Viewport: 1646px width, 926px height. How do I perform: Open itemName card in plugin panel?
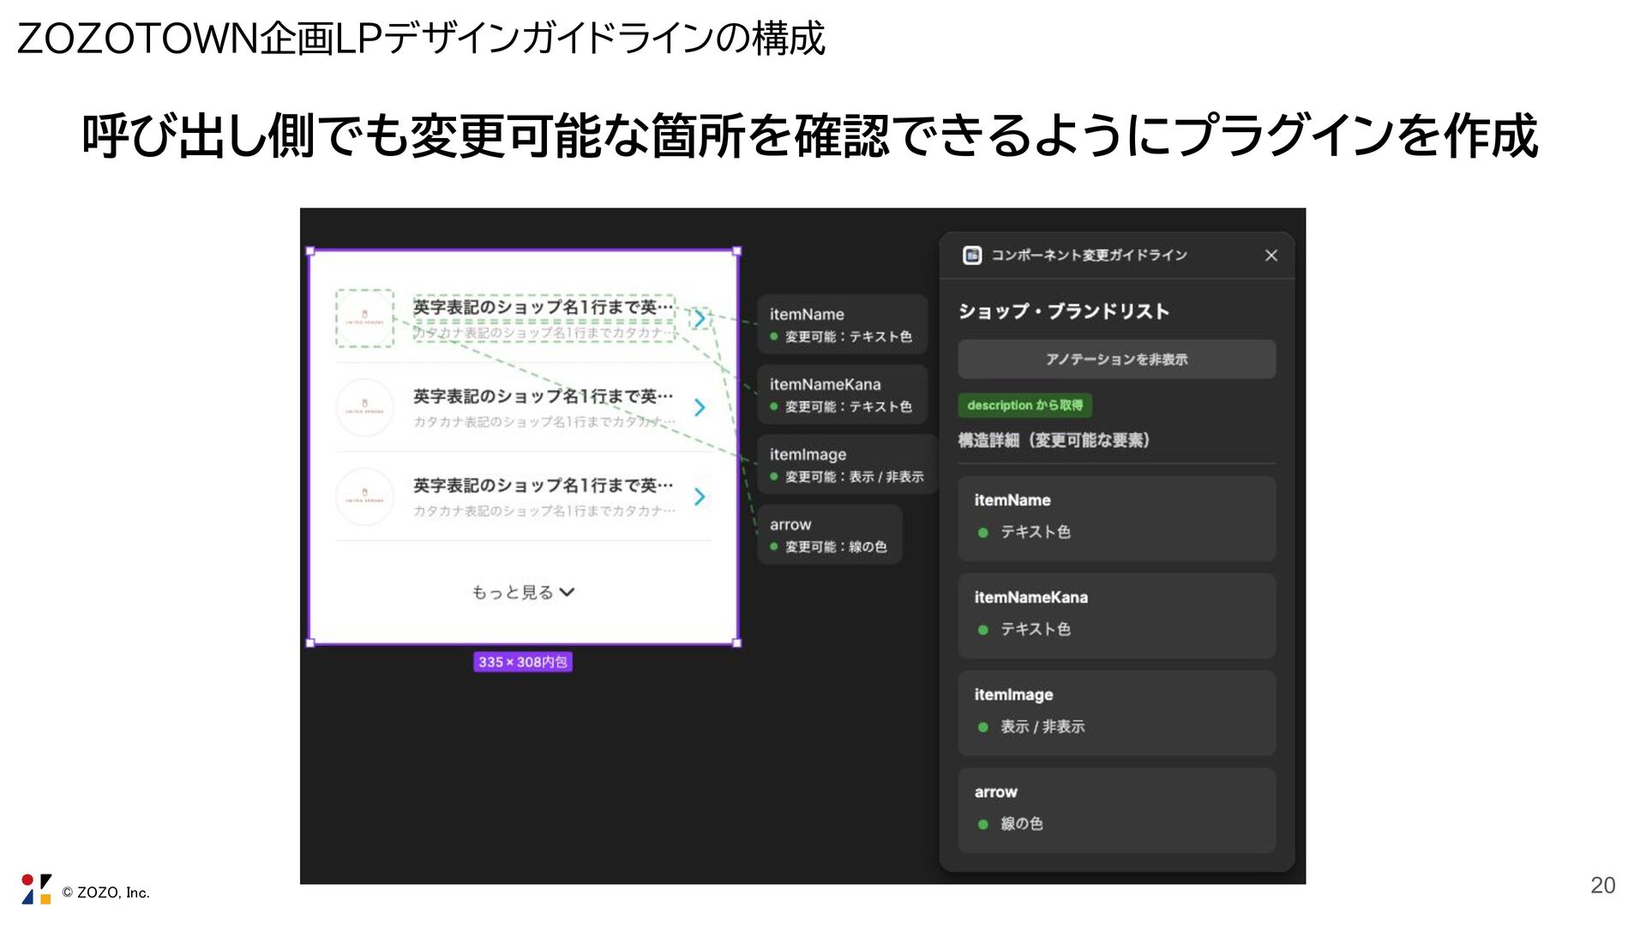coord(1116,518)
